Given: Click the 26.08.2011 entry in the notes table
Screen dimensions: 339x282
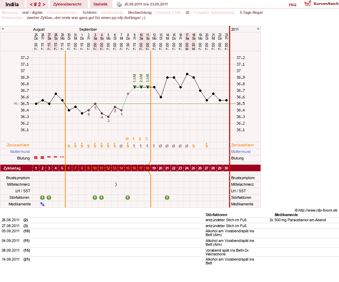Looking at the screenshot, I should coord(11,220).
